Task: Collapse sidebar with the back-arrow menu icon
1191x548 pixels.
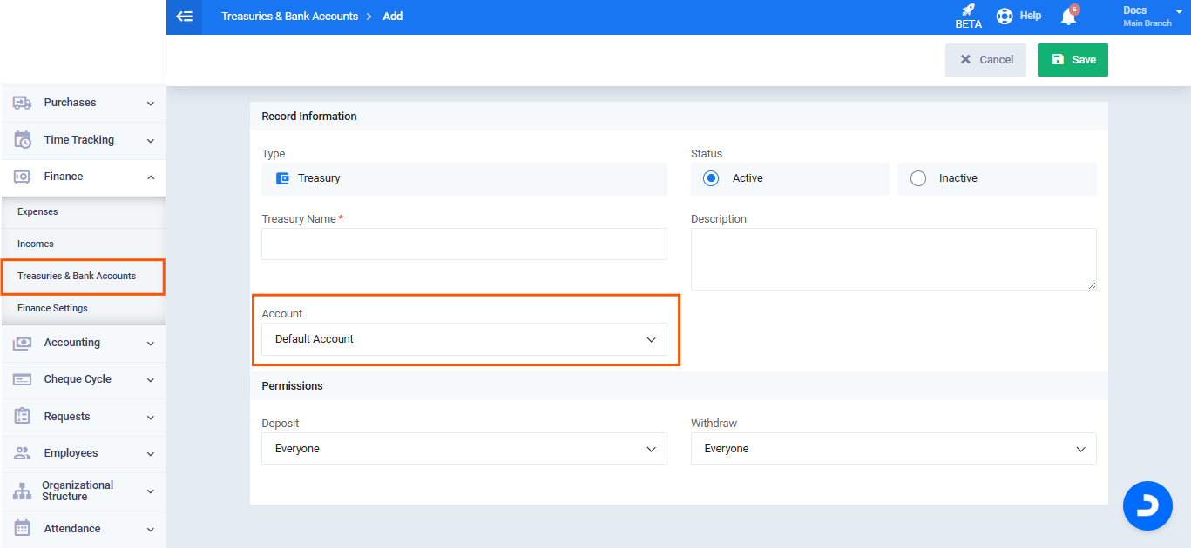Action: pyautogui.click(x=184, y=17)
